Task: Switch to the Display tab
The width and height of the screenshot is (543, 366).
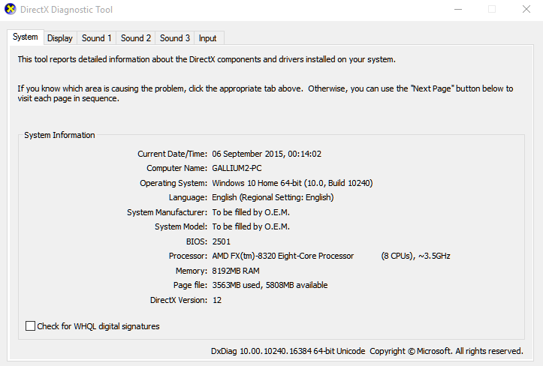Action: point(60,38)
